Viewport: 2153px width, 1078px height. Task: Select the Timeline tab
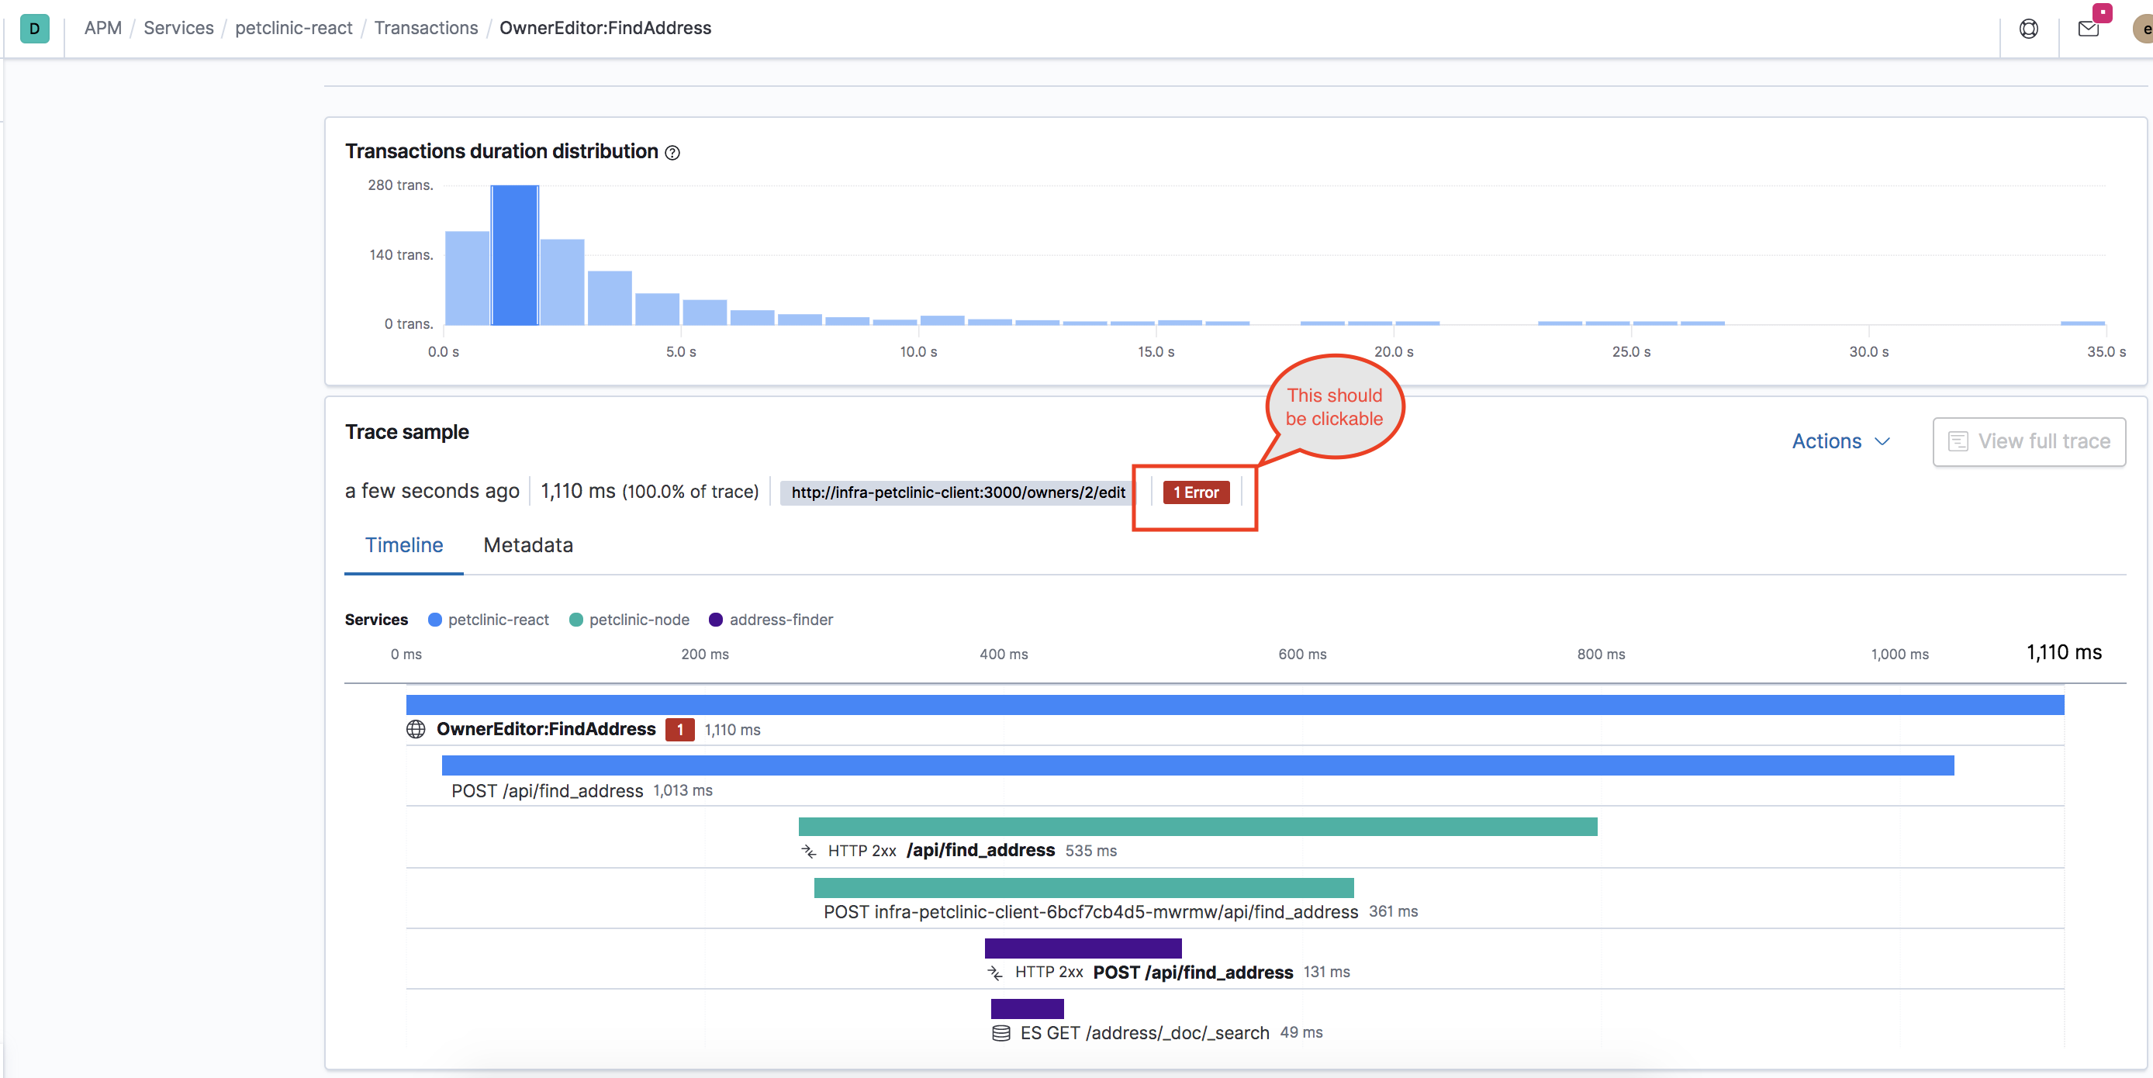tap(403, 545)
